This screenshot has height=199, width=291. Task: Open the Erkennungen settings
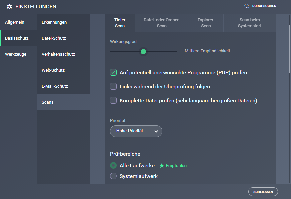63,22
